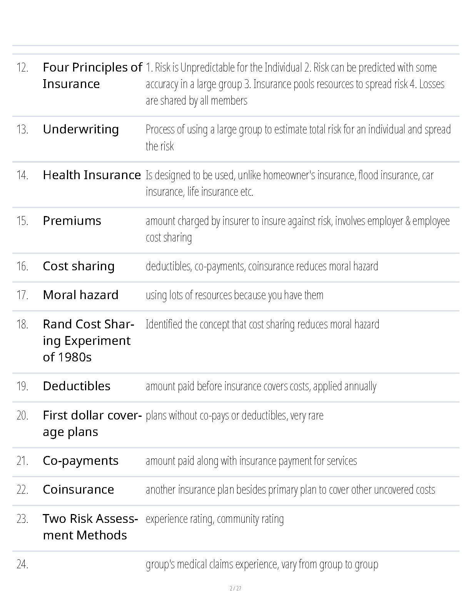The height and width of the screenshot is (609, 471).
Task: Click definition 'experience rating, community rating'
Action: point(215,519)
